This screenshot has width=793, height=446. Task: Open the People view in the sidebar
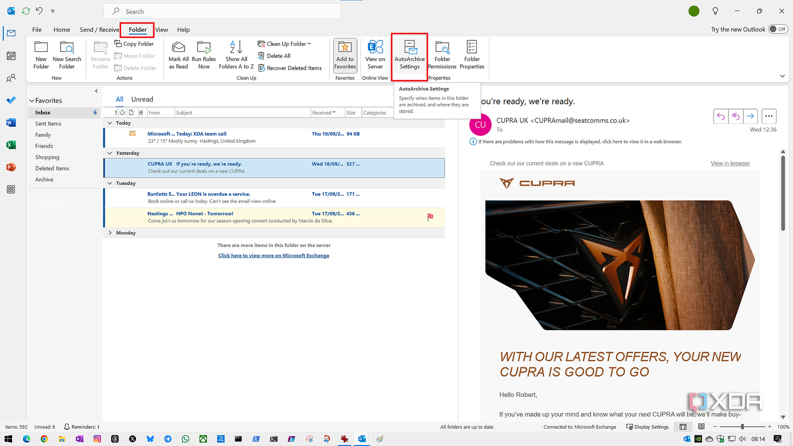(11, 78)
